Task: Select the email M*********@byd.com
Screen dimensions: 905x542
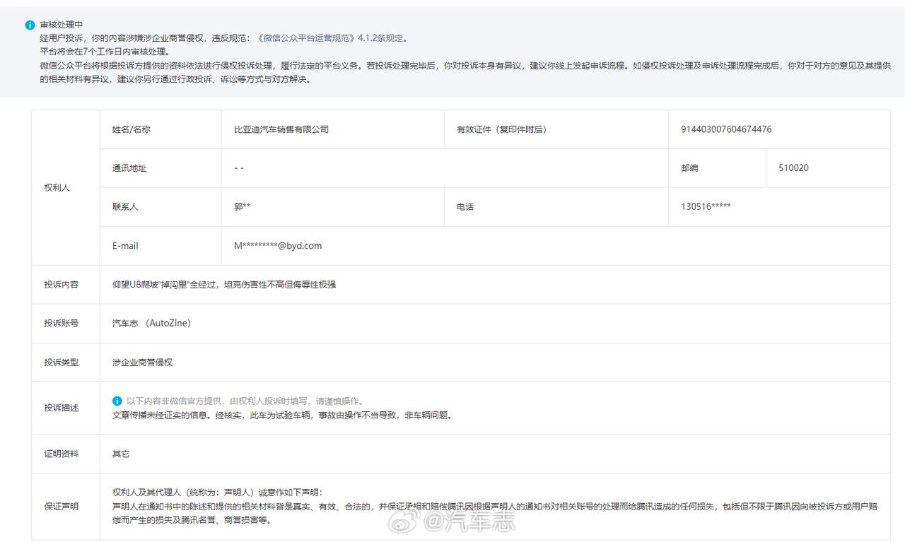Action: (278, 246)
